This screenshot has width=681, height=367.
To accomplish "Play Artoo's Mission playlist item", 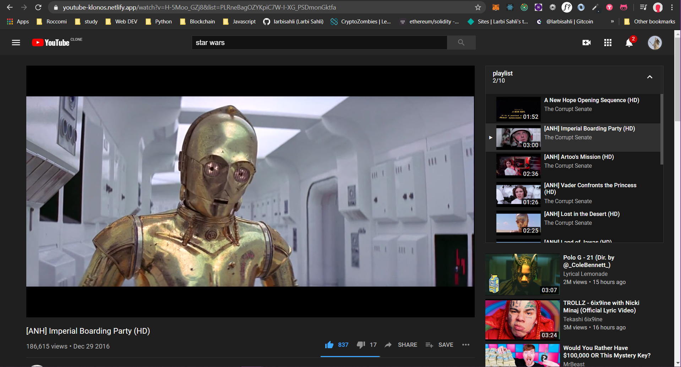I will [573, 166].
